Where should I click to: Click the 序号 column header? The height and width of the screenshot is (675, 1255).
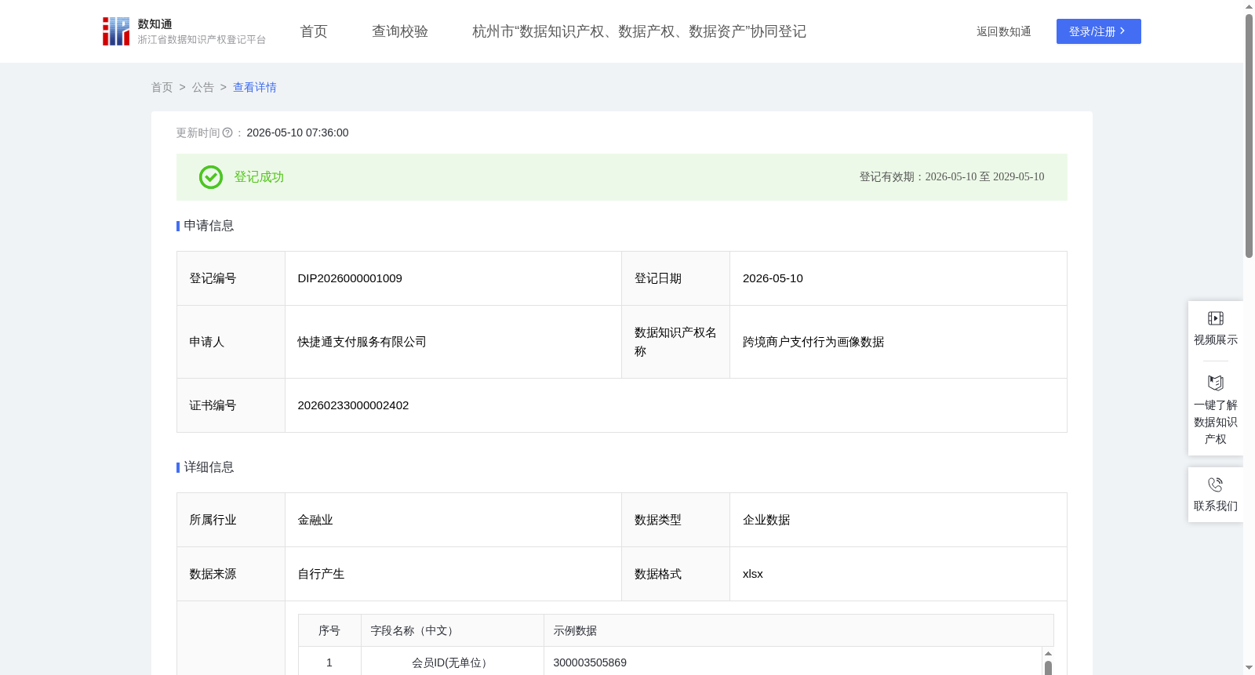click(x=329, y=630)
